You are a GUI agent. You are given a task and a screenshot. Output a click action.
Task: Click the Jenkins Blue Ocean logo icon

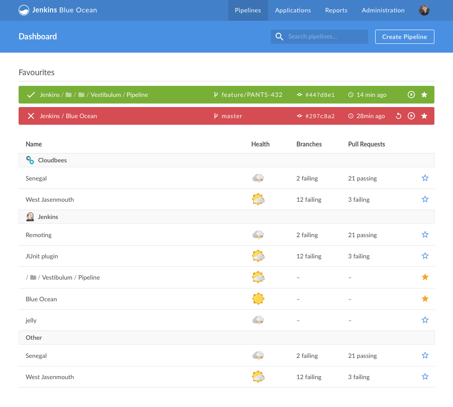pyautogui.click(x=24, y=10)
